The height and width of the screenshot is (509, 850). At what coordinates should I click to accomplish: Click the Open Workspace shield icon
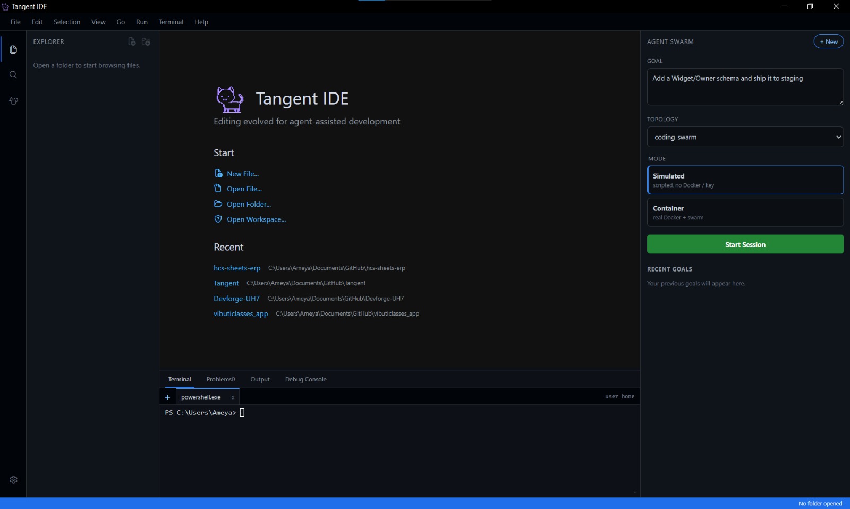pos(218,219)
